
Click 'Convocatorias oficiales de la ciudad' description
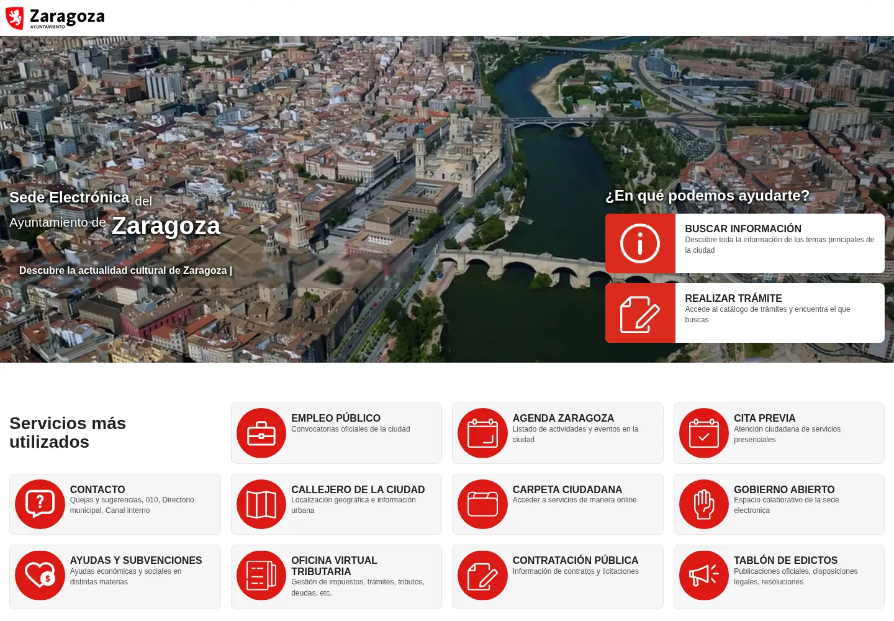tap(351, 429)
